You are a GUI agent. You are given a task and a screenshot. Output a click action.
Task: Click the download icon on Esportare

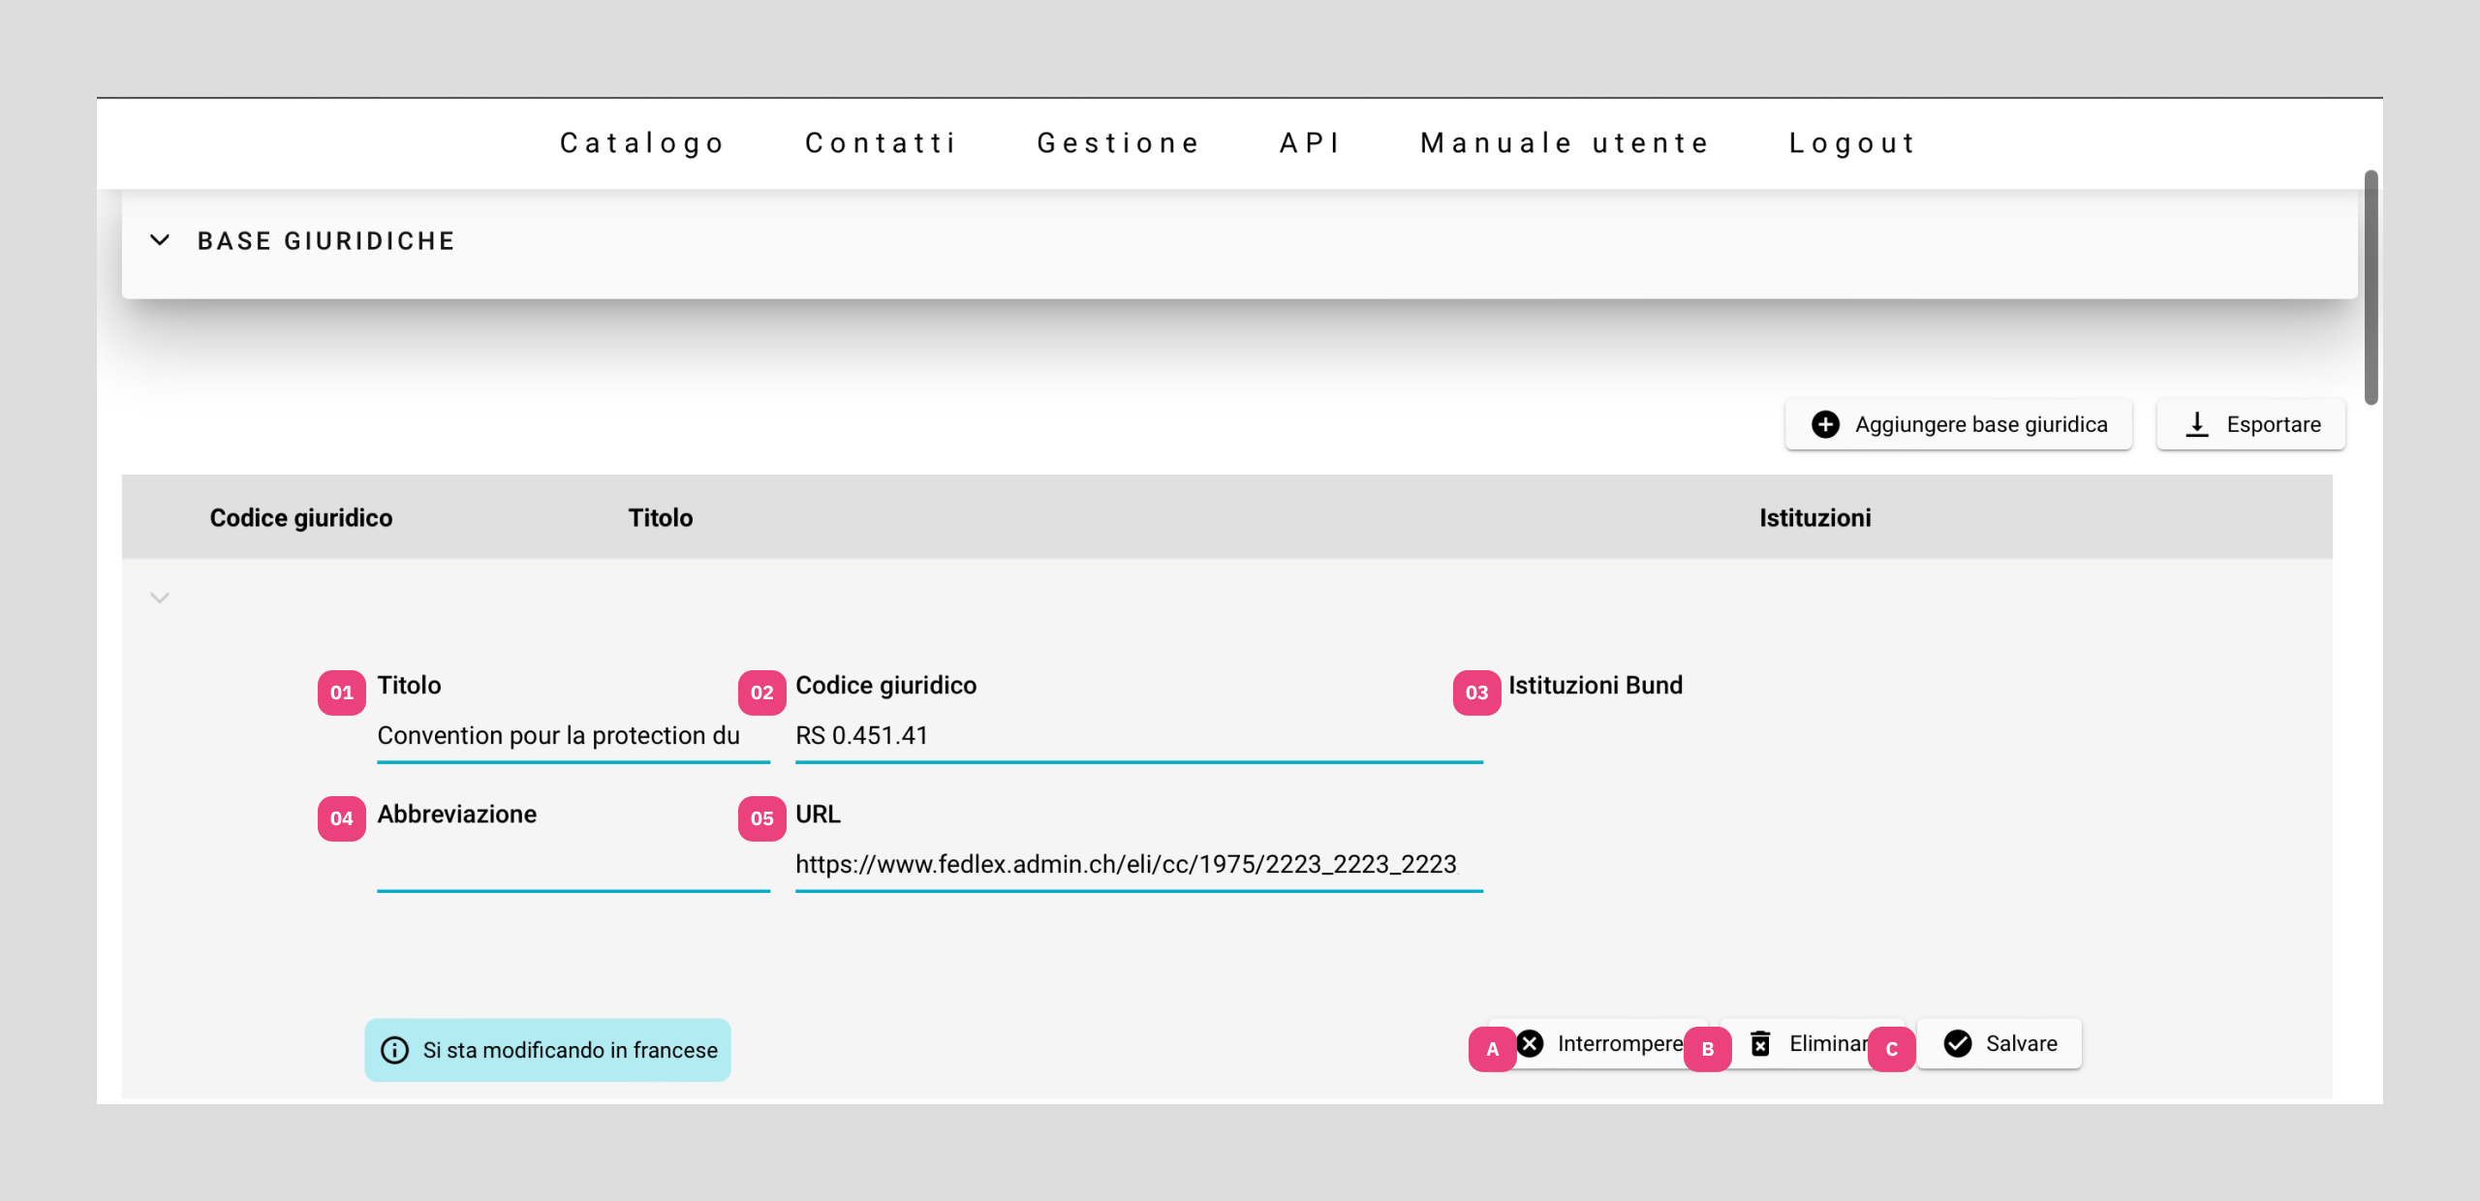[x=2197, y=424]
